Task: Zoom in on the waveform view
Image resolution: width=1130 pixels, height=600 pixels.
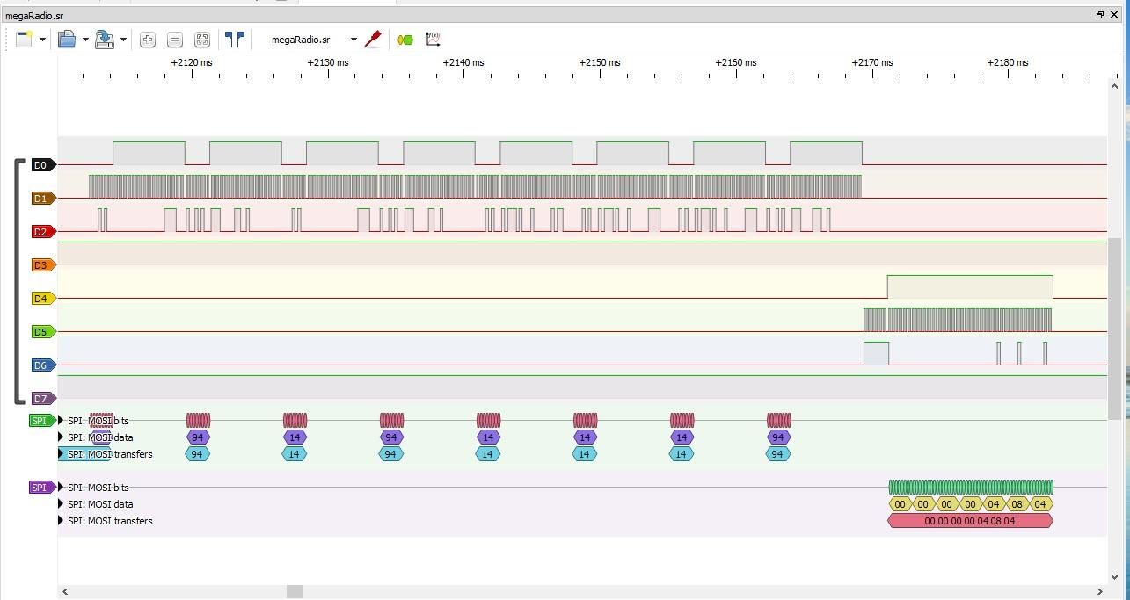Action: tap(148, 40)
